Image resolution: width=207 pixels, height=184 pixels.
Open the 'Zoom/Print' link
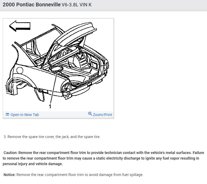(x=103, y=115)
